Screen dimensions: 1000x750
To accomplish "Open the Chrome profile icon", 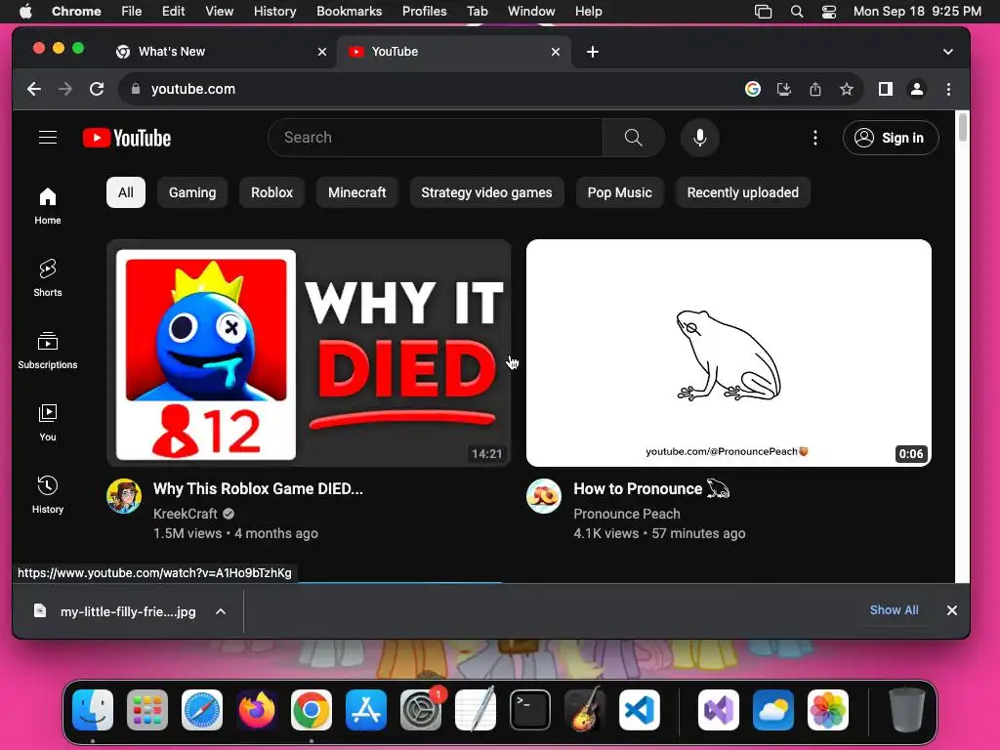I will coord(916,89).
